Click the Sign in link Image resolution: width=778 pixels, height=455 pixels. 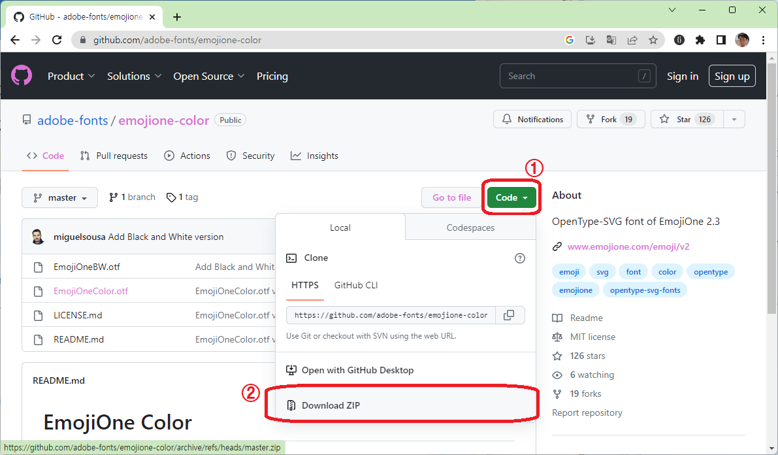click(682, 76)
